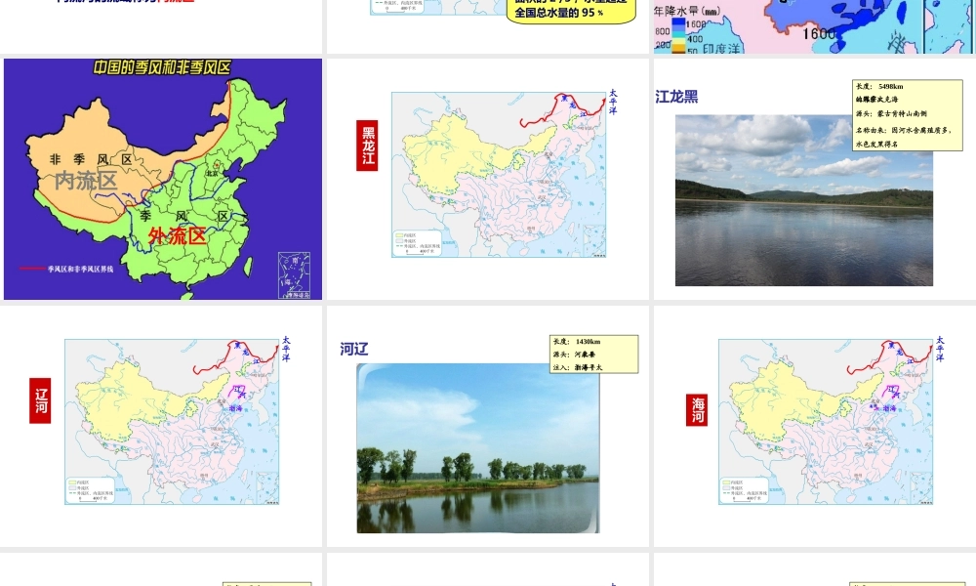Click the 外流区 red label on the map
The image size is (976, 586).
pyautogui.click(x=178, y=235)
